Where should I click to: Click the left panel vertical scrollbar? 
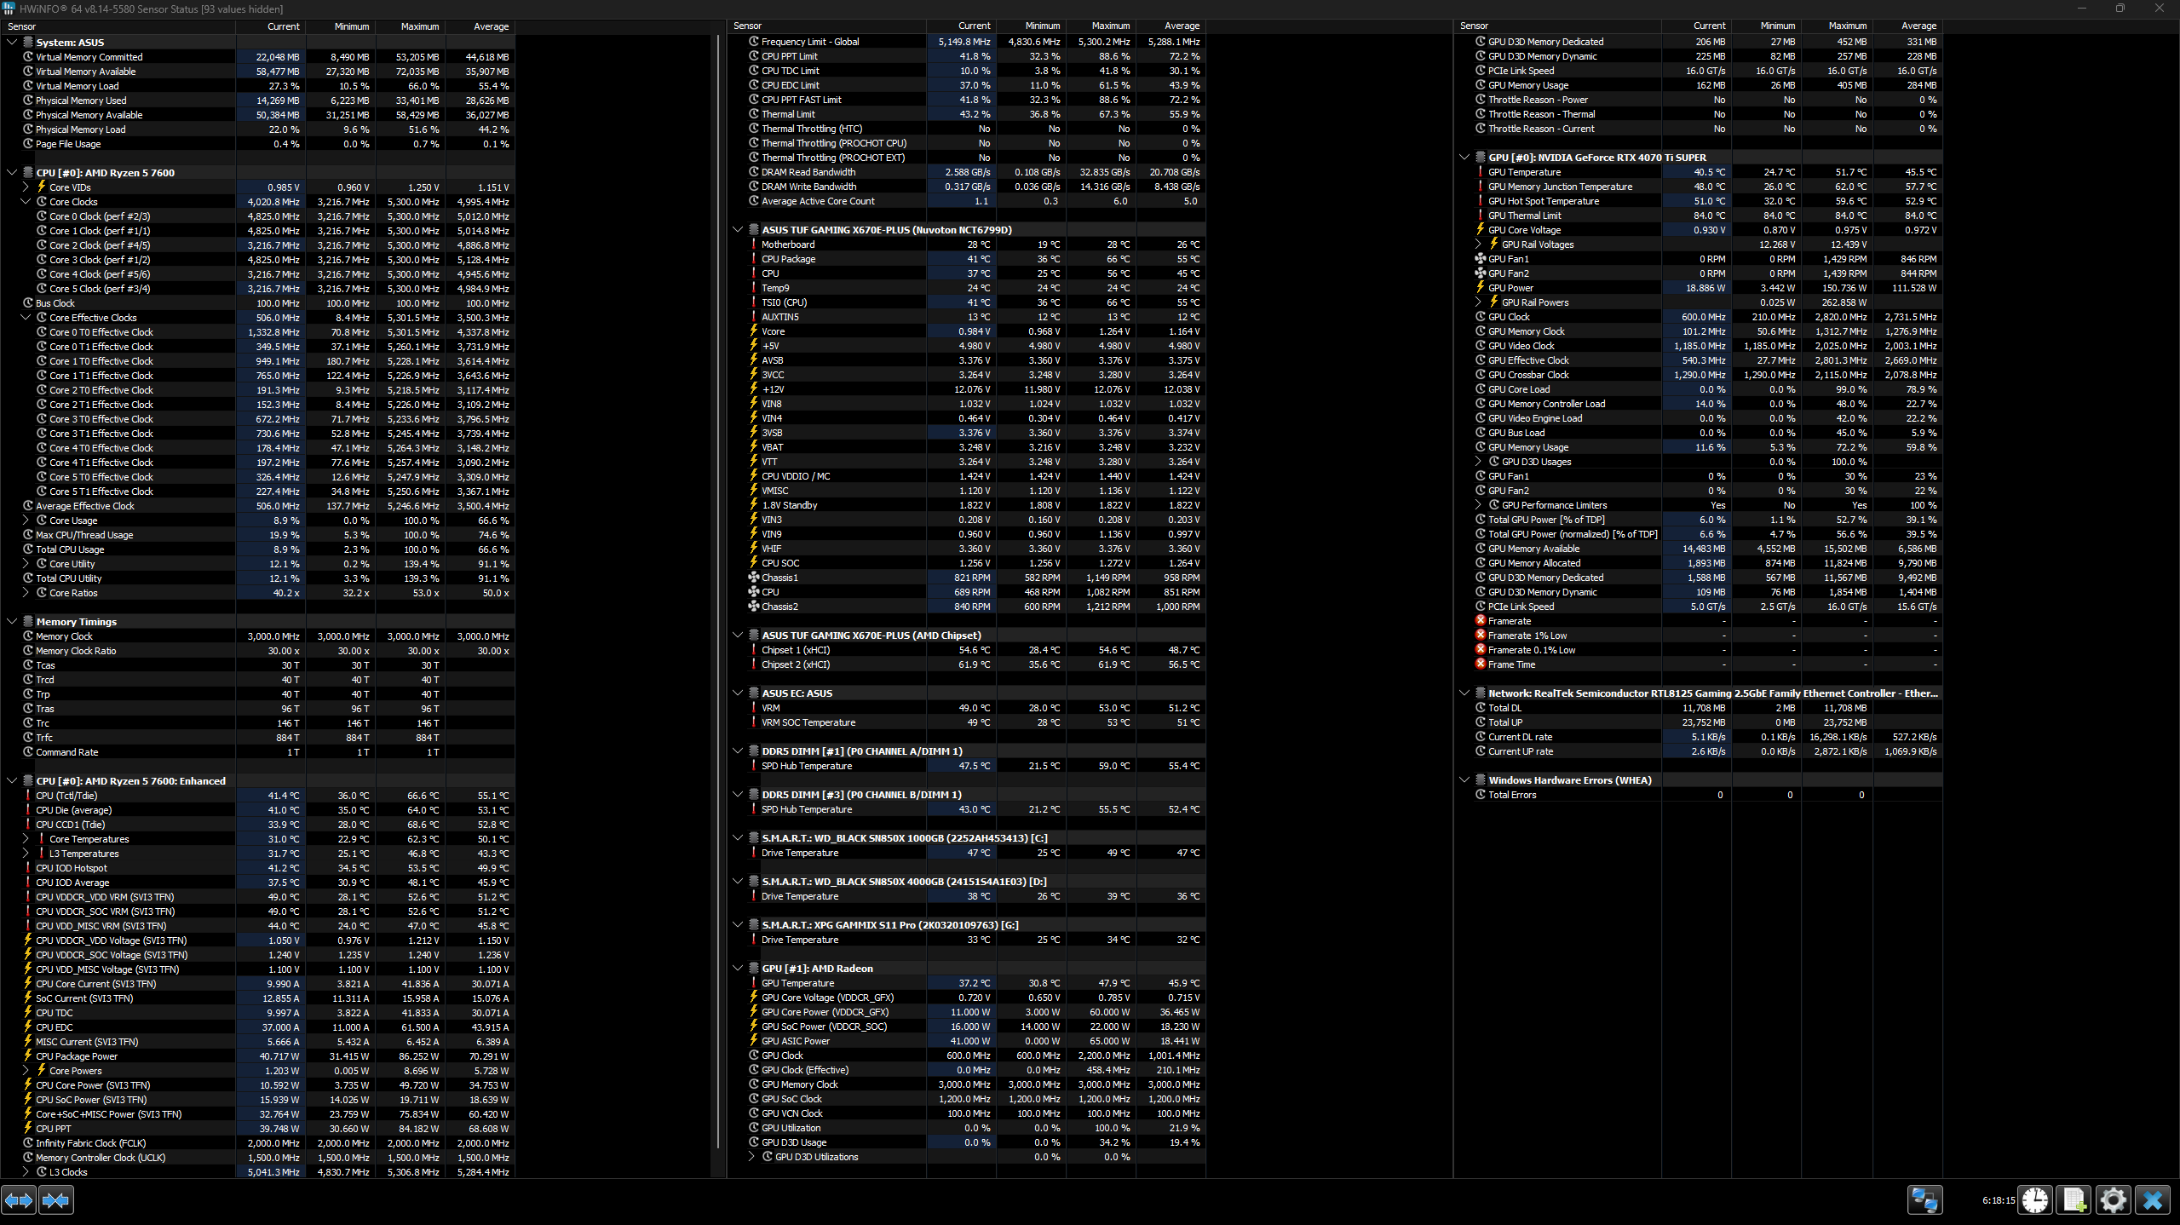pos(718,596)
